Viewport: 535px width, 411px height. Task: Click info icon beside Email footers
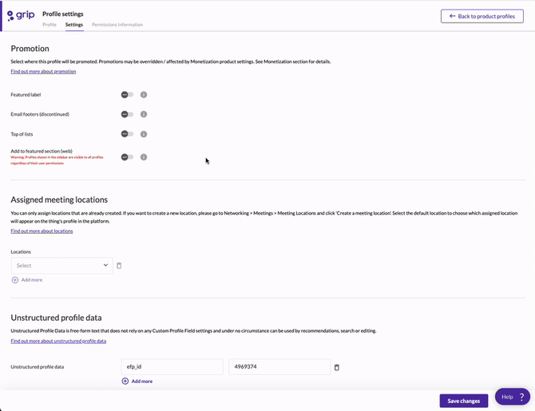[144, 114]
